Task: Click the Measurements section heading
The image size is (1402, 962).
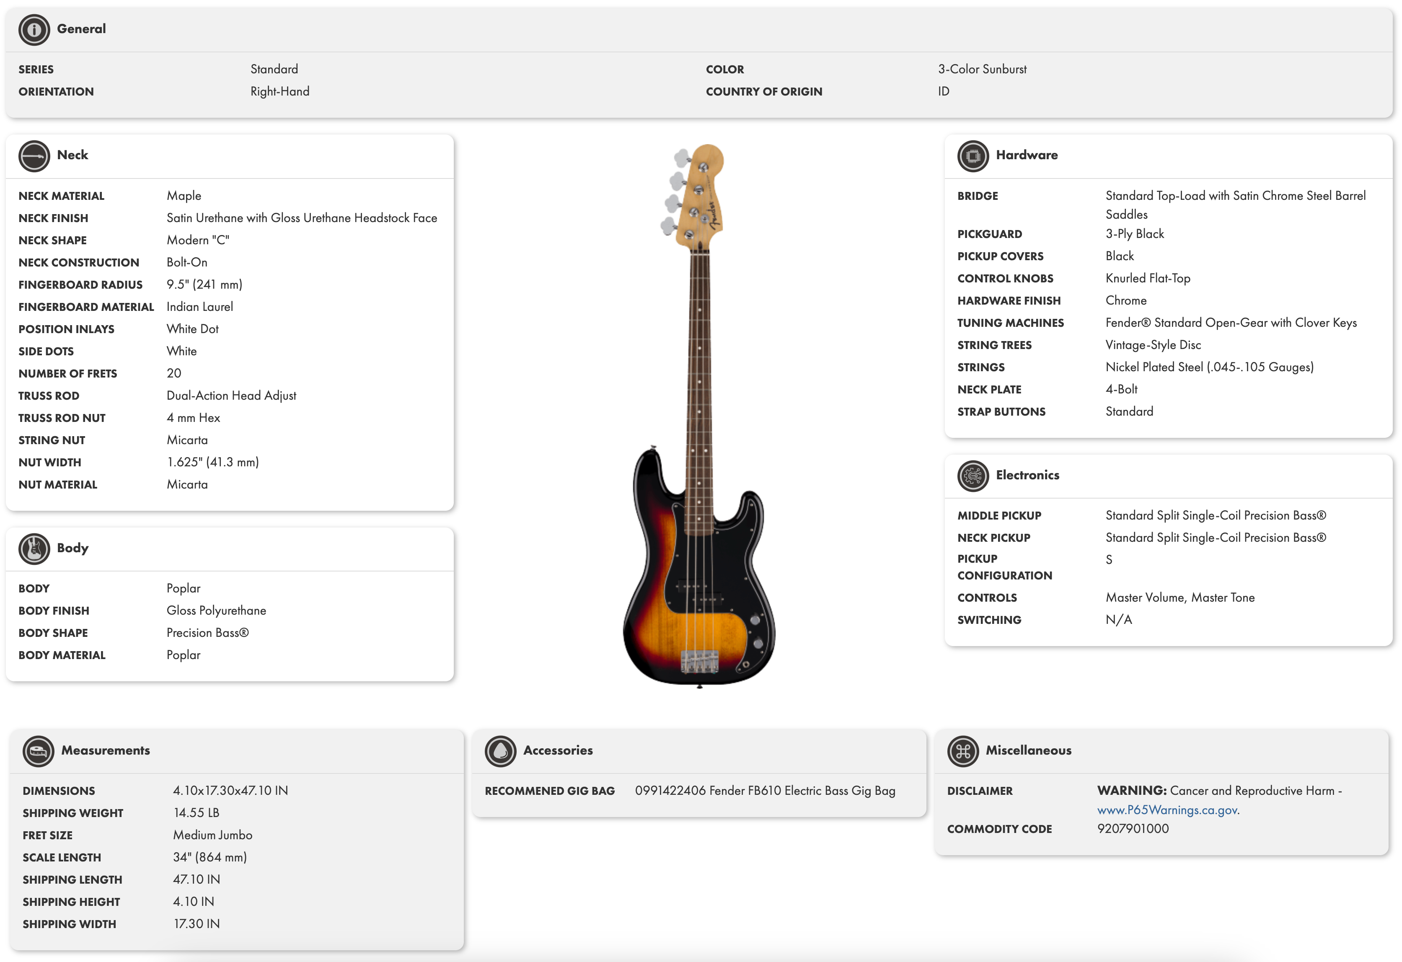Action: tap(106, 750)
